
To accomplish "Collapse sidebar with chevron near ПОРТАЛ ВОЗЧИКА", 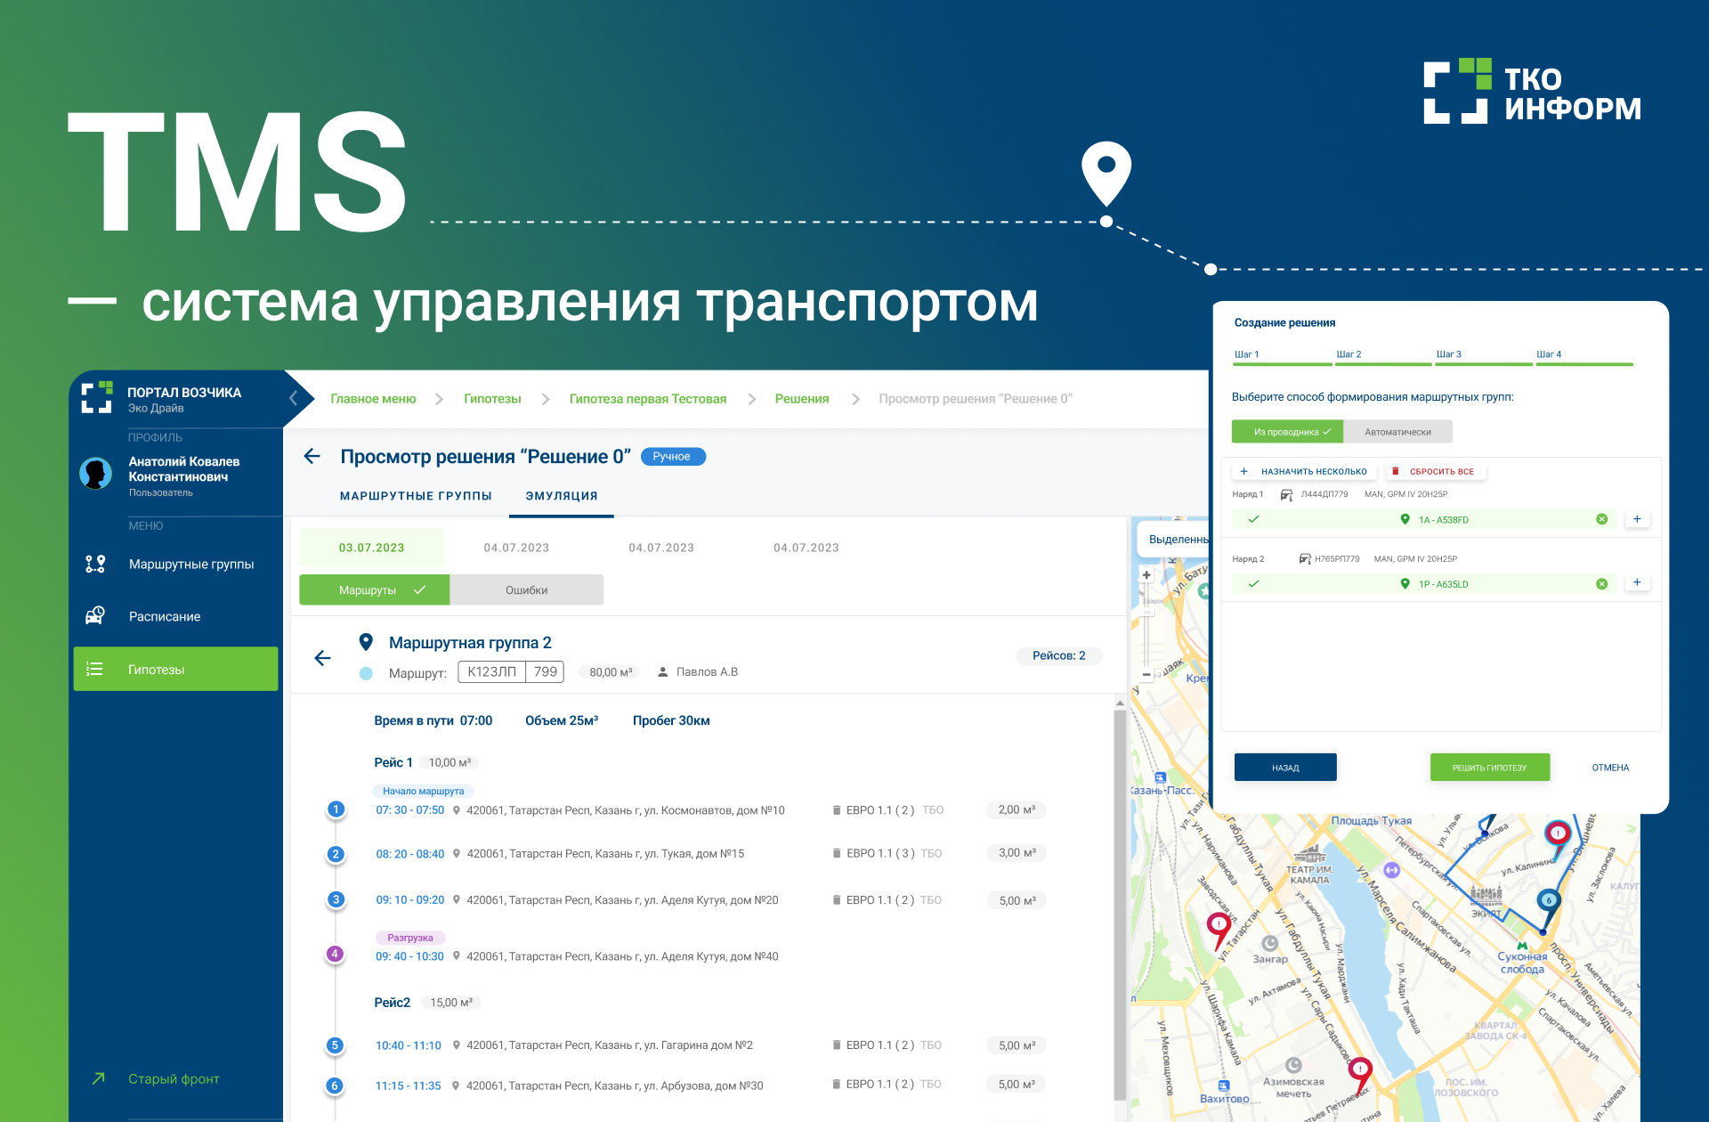I will (x=293, y=398).
